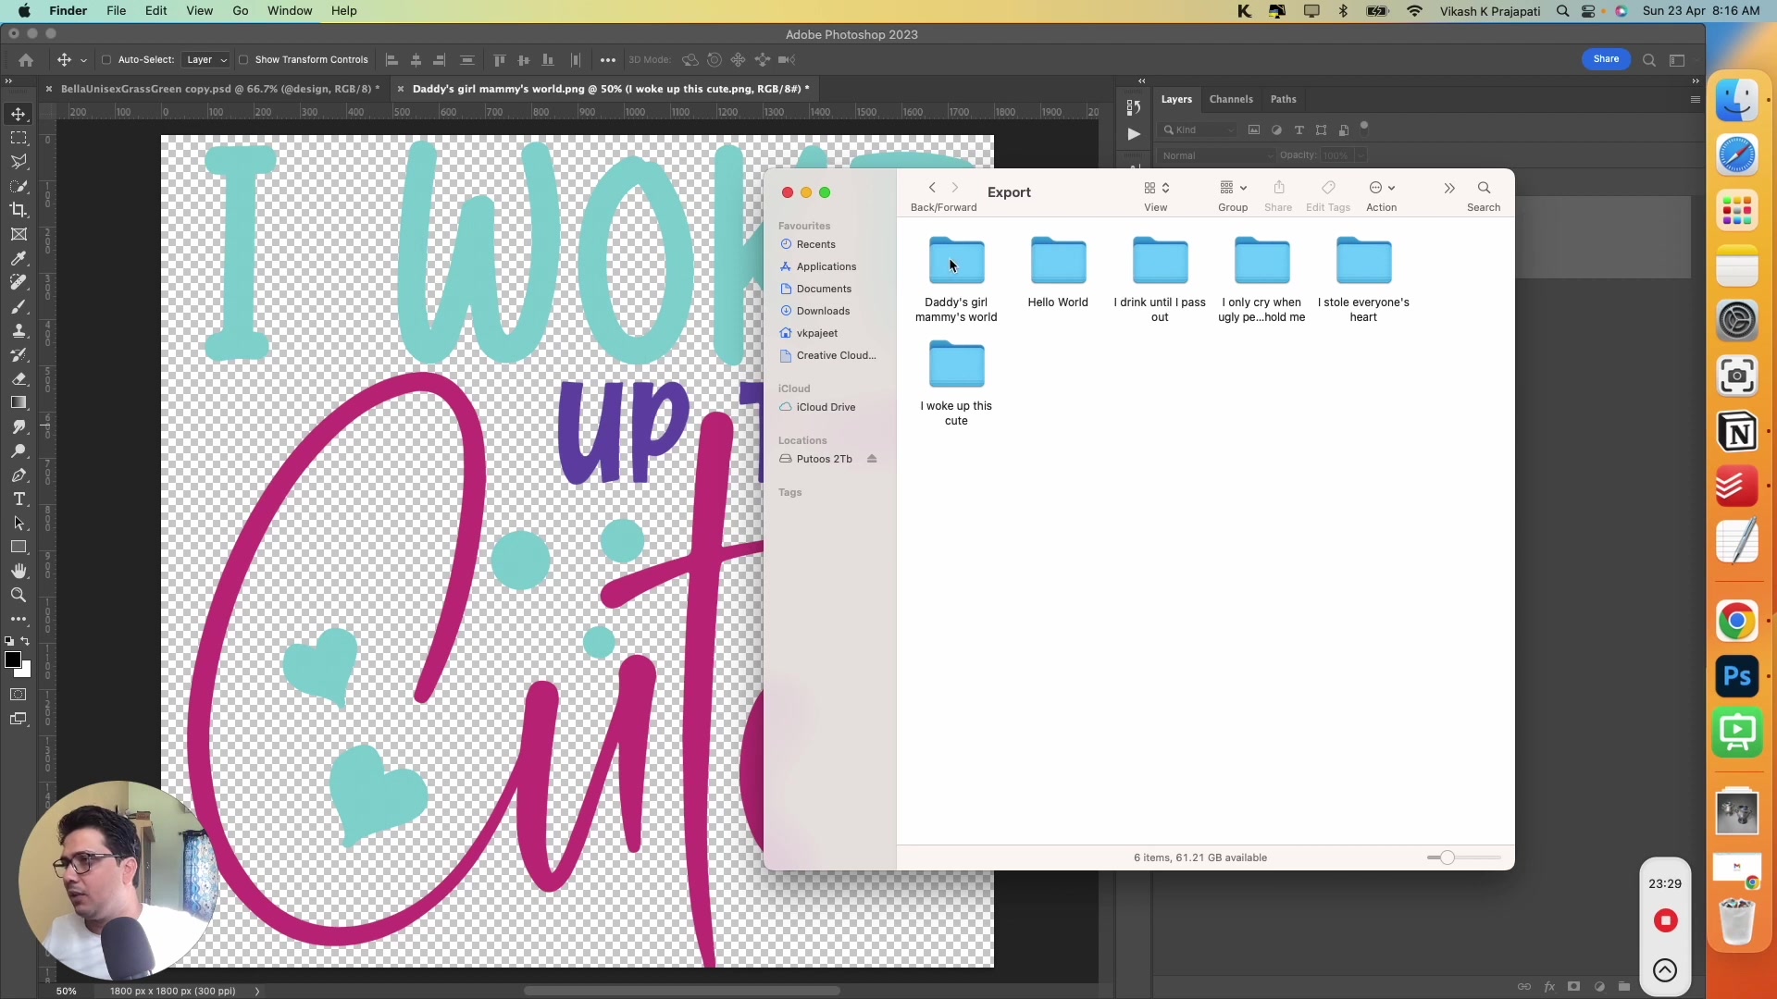Select the Move tool

(x=19, y=115)
